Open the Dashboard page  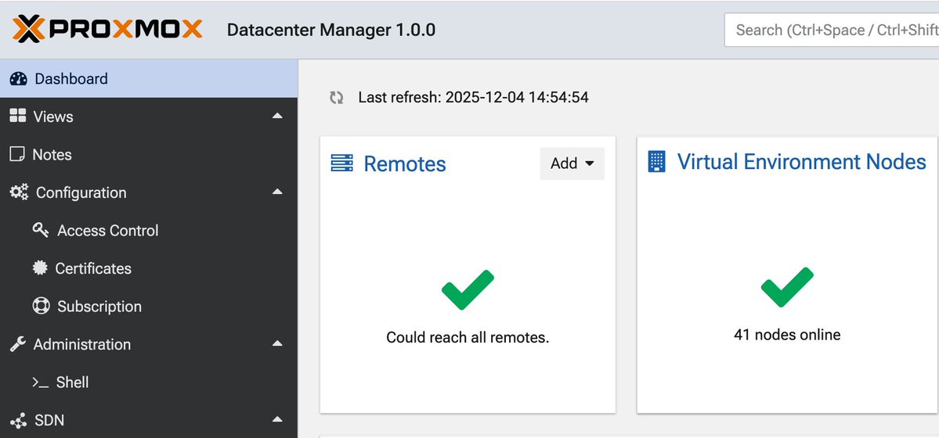(149, 78)
